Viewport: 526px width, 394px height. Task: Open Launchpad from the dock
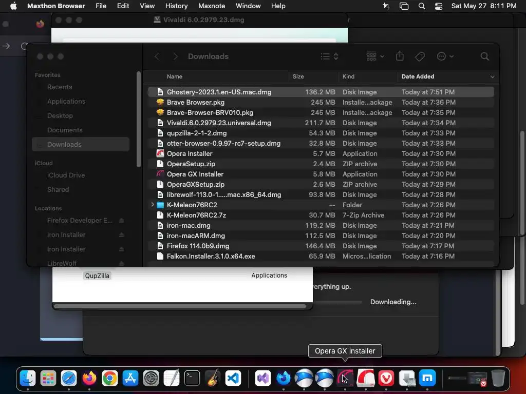48,379
